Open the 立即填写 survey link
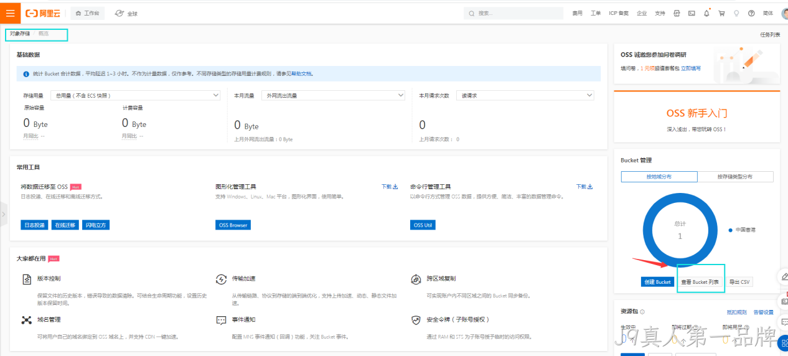Viewport: 788px width, 356px height. pyautogui.click(x=690, y=68)
